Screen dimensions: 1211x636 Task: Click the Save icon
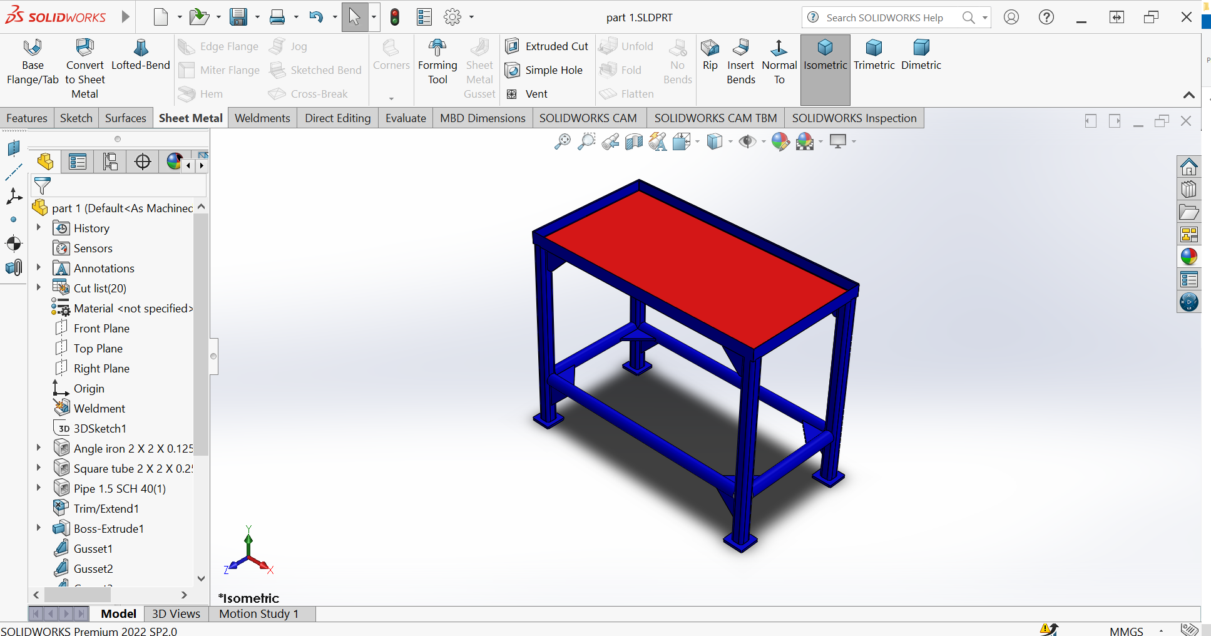[x=238, y=17]
